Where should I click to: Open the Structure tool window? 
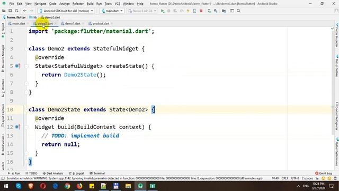[x=3, y=88]
